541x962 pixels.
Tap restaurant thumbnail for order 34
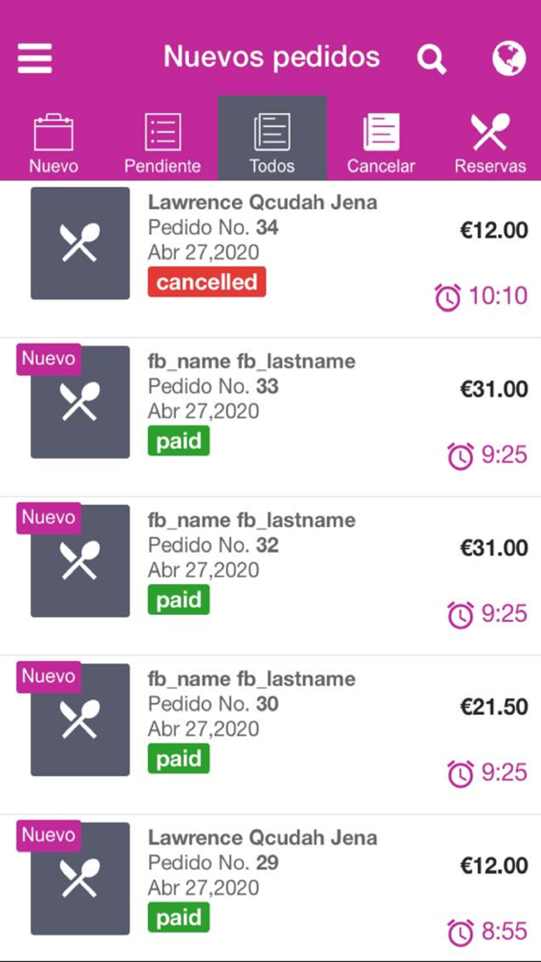coord(80,243)
